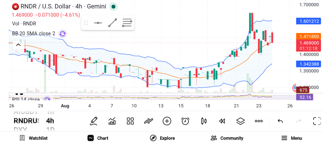This screenshot has height=145, width=323.
Task: Select the horizontal line drawing tool
Action: click(x=98, y=23)
